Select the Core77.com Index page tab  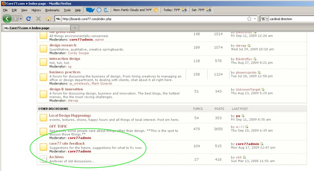[x=36, y=28]
